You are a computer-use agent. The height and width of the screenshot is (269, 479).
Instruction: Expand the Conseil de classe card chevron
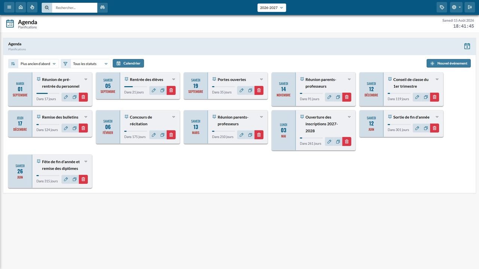[x=437, y=80]
